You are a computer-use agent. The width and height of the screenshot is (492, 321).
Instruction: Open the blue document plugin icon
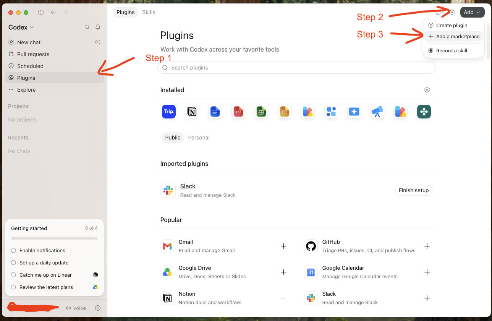pos(215,112)
